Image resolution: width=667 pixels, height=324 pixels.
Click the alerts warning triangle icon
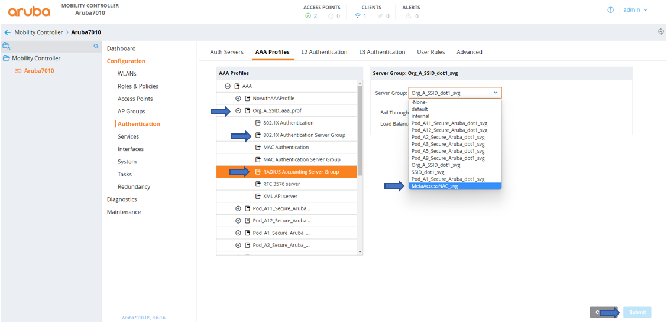(408, 16)
